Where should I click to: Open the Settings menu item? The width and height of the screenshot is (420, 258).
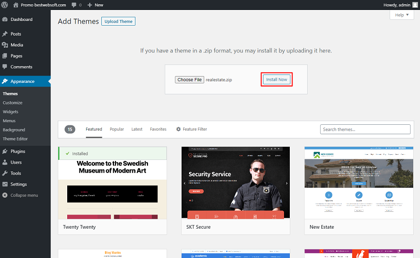click(25, 184)
